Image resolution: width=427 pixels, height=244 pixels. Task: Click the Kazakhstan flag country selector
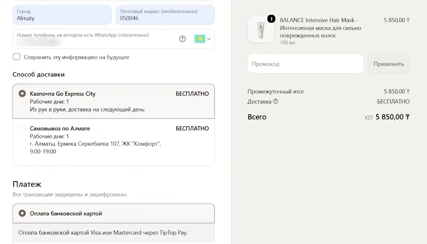click(200, 39)
